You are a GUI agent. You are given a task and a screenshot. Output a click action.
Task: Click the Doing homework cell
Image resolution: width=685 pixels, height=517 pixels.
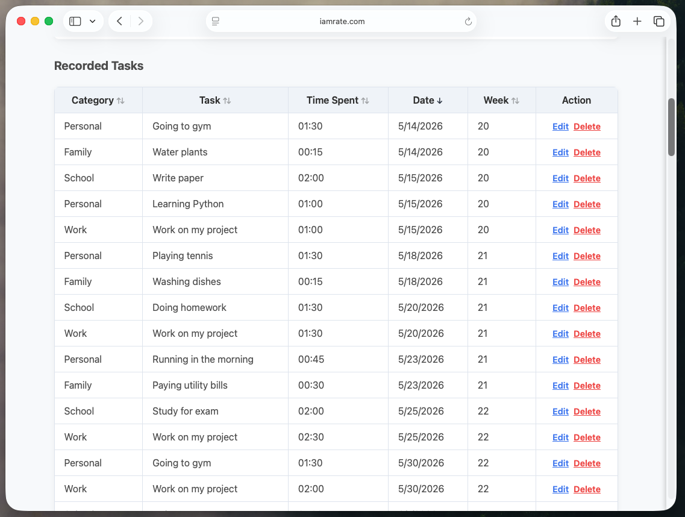click(x=215, y=308)
